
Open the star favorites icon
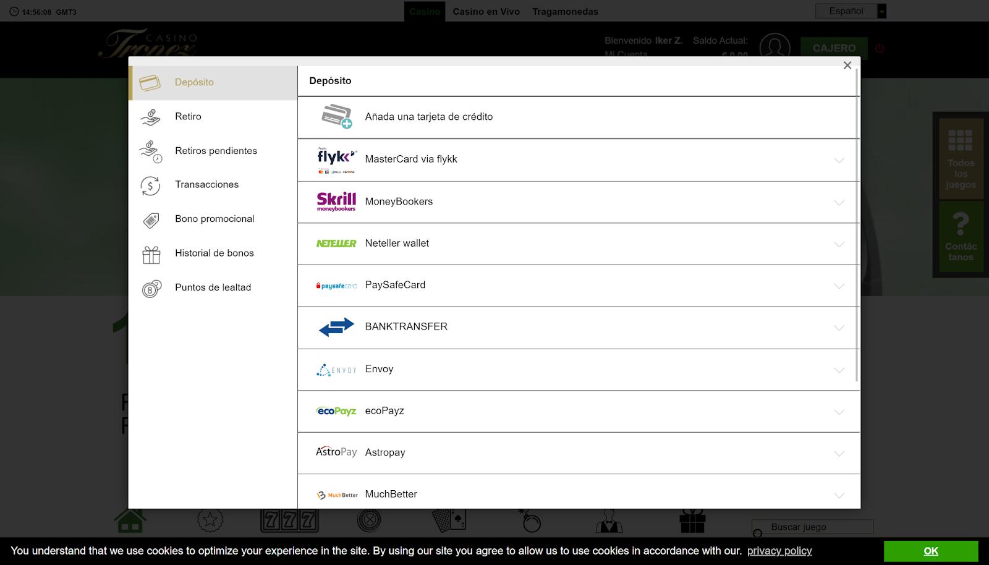click(x=210, y=520)
